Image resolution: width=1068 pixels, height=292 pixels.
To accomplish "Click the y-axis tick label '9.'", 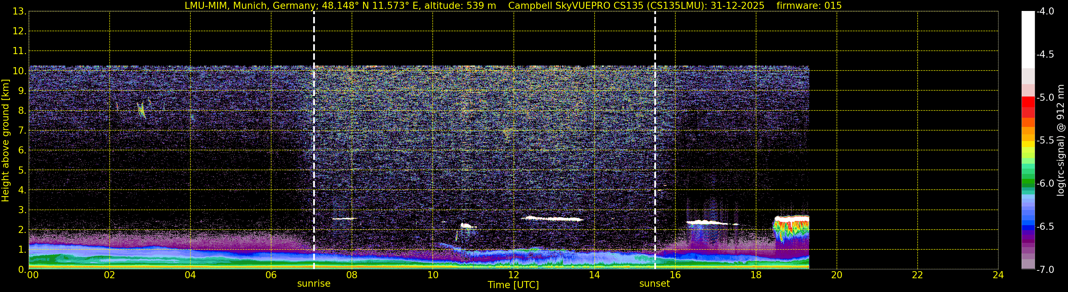I will (22, 90).
